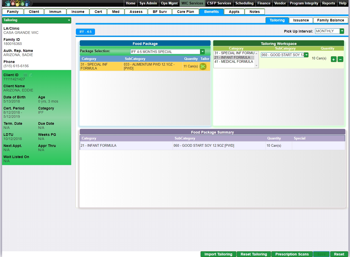Open the Family Balance tab
Screen dimensions: 350x257
click(x=330, y=20)
